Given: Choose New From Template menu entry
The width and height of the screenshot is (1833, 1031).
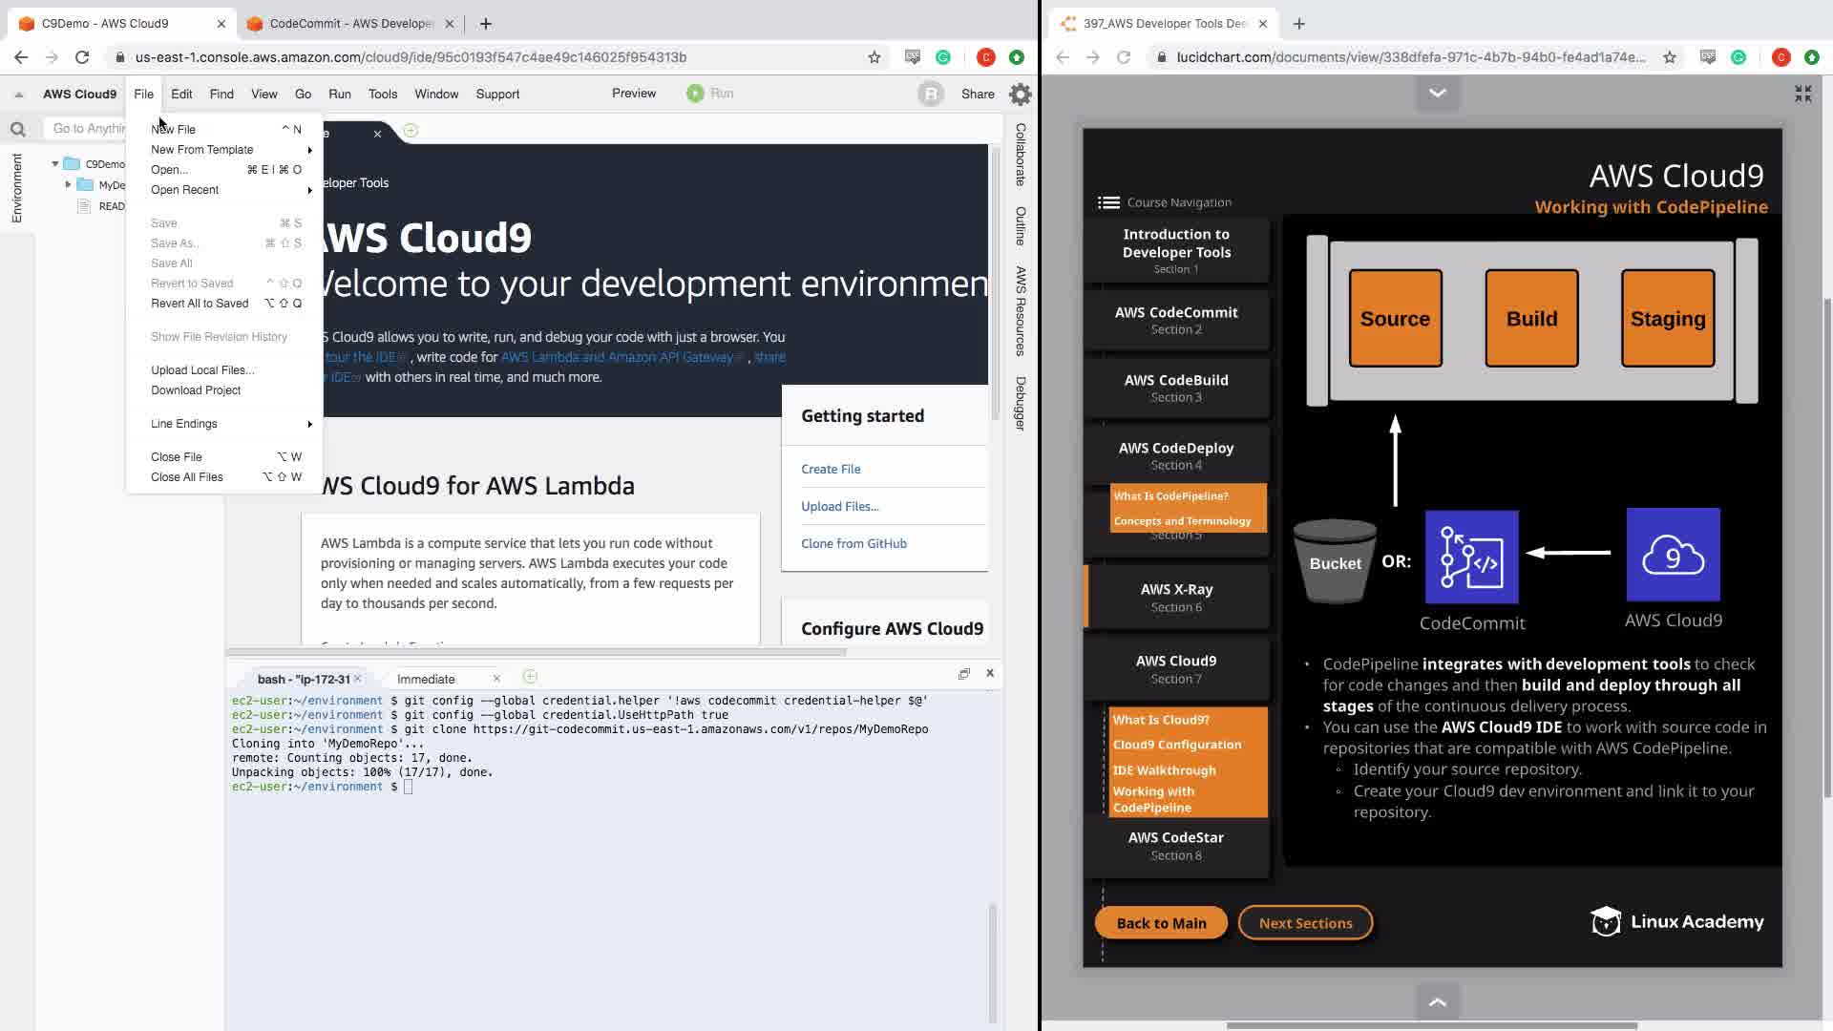Looking at the screenshot, I should coord(202,150).
